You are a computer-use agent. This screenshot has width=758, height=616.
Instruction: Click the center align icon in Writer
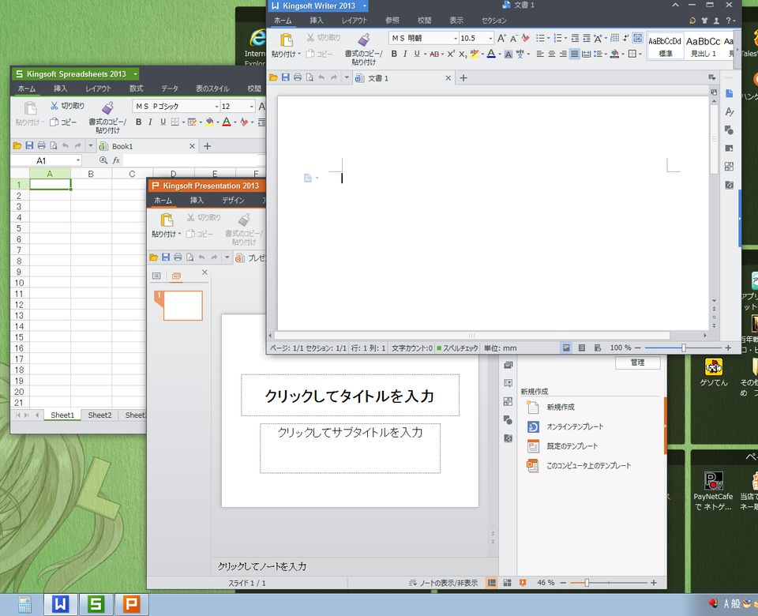(x=552, y=54)
